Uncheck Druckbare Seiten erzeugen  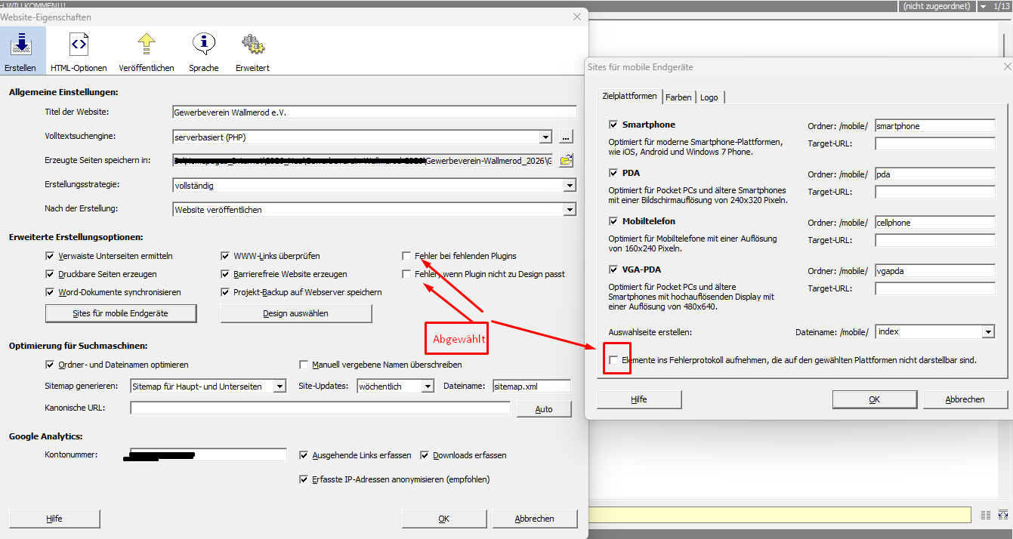click(x=51, y=274)
